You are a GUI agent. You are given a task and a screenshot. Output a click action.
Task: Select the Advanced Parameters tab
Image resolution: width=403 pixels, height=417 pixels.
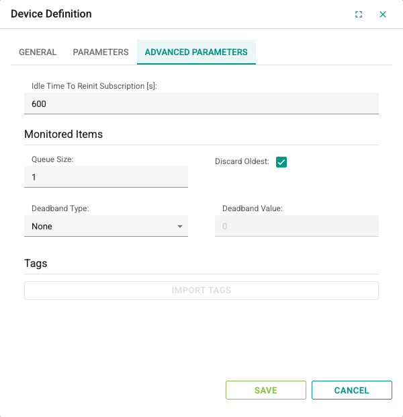(196, 52)
